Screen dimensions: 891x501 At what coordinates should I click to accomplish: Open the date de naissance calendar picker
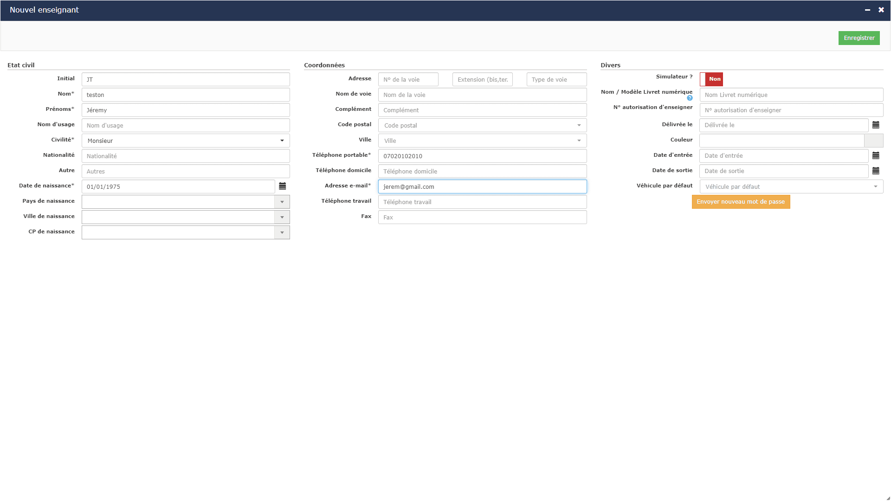tap(282, 186)
